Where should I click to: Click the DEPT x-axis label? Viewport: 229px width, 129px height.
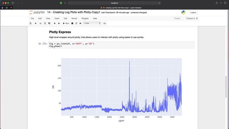pos(121,121)
